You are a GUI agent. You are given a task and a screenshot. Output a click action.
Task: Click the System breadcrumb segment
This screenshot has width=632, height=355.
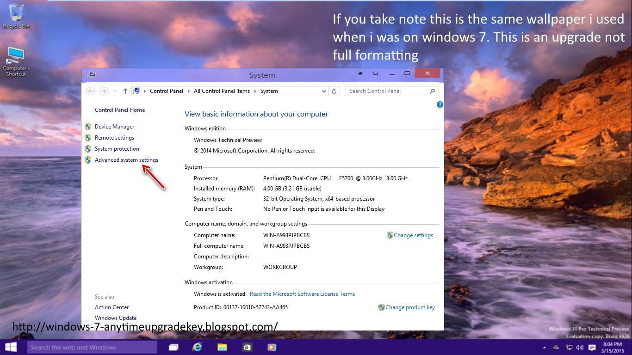[x=269, y=91]
